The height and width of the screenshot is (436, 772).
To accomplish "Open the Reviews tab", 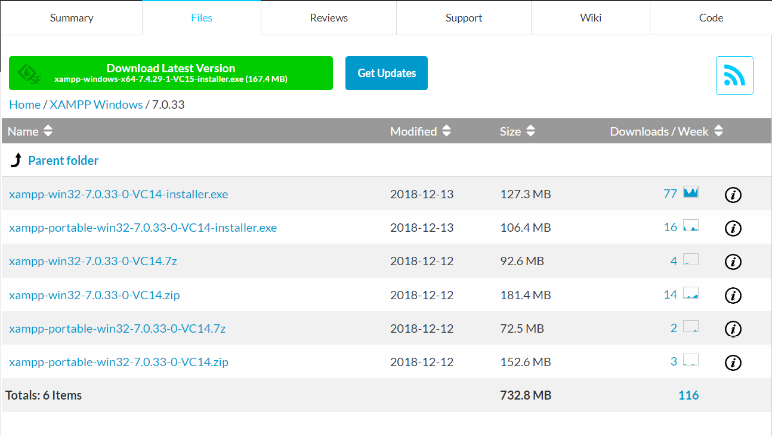I will pos(329,18).
